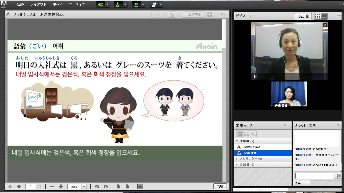Screen dimensions: 344x193
Task: Pause the main webcam video
Action: 255,76
